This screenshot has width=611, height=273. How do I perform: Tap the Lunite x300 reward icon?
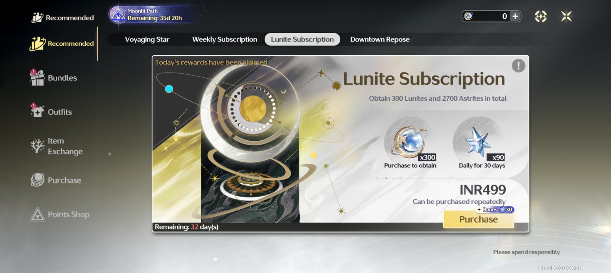click(410, 142)
